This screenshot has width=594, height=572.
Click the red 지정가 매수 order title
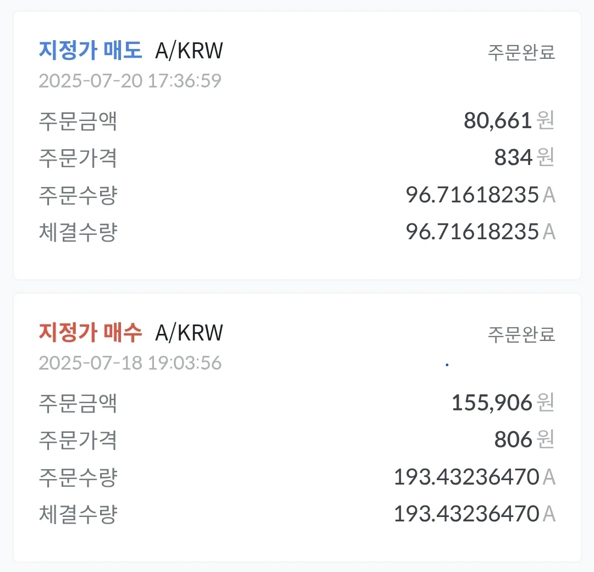pos(90,333)
